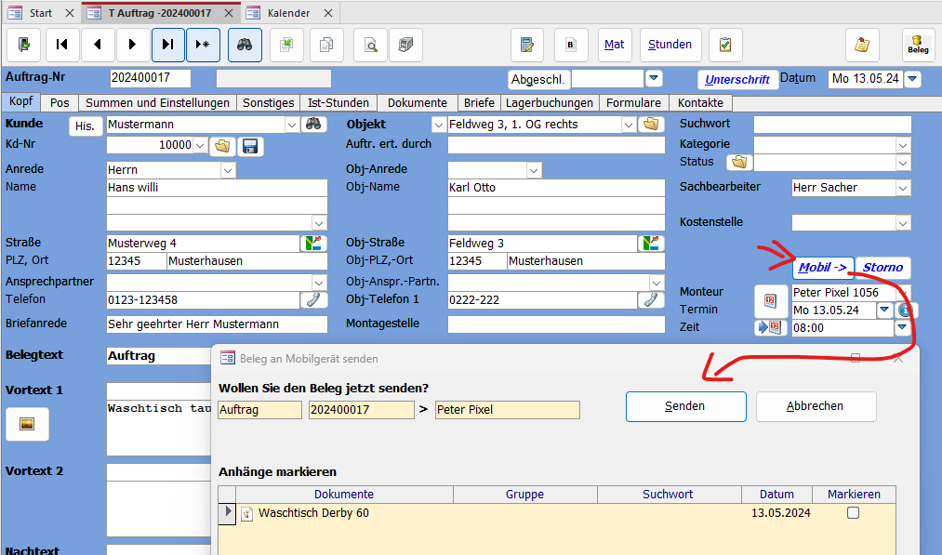Open Sachbearbeiter Herr Sacher dropdown
Viewport: 942px width, 555px height.
[903, 188]
